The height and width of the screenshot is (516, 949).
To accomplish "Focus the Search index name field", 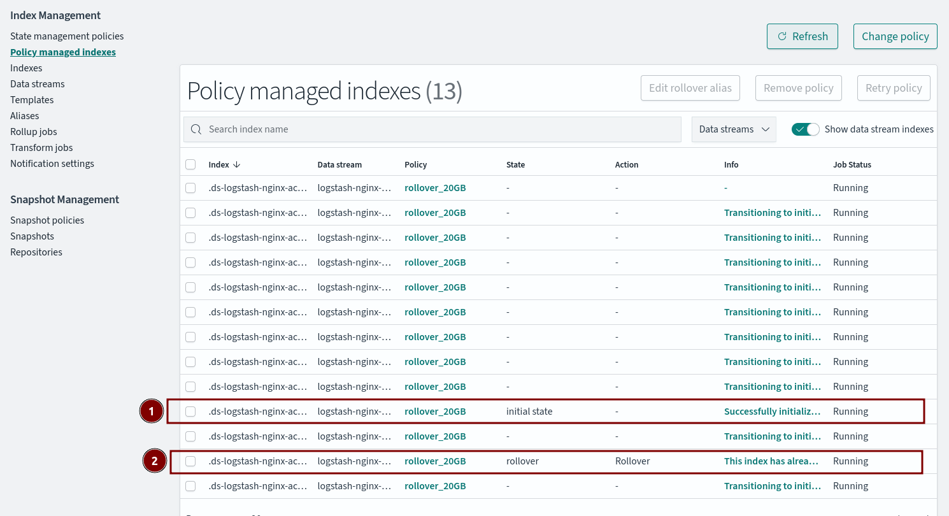I will (x=439, y=129).
